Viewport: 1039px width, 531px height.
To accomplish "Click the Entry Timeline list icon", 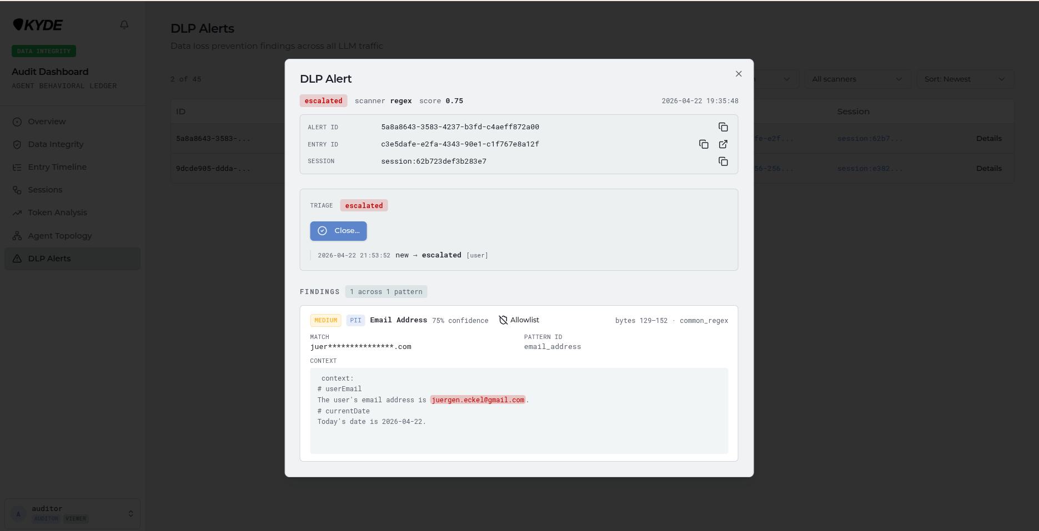I will (x=17, y=168).
